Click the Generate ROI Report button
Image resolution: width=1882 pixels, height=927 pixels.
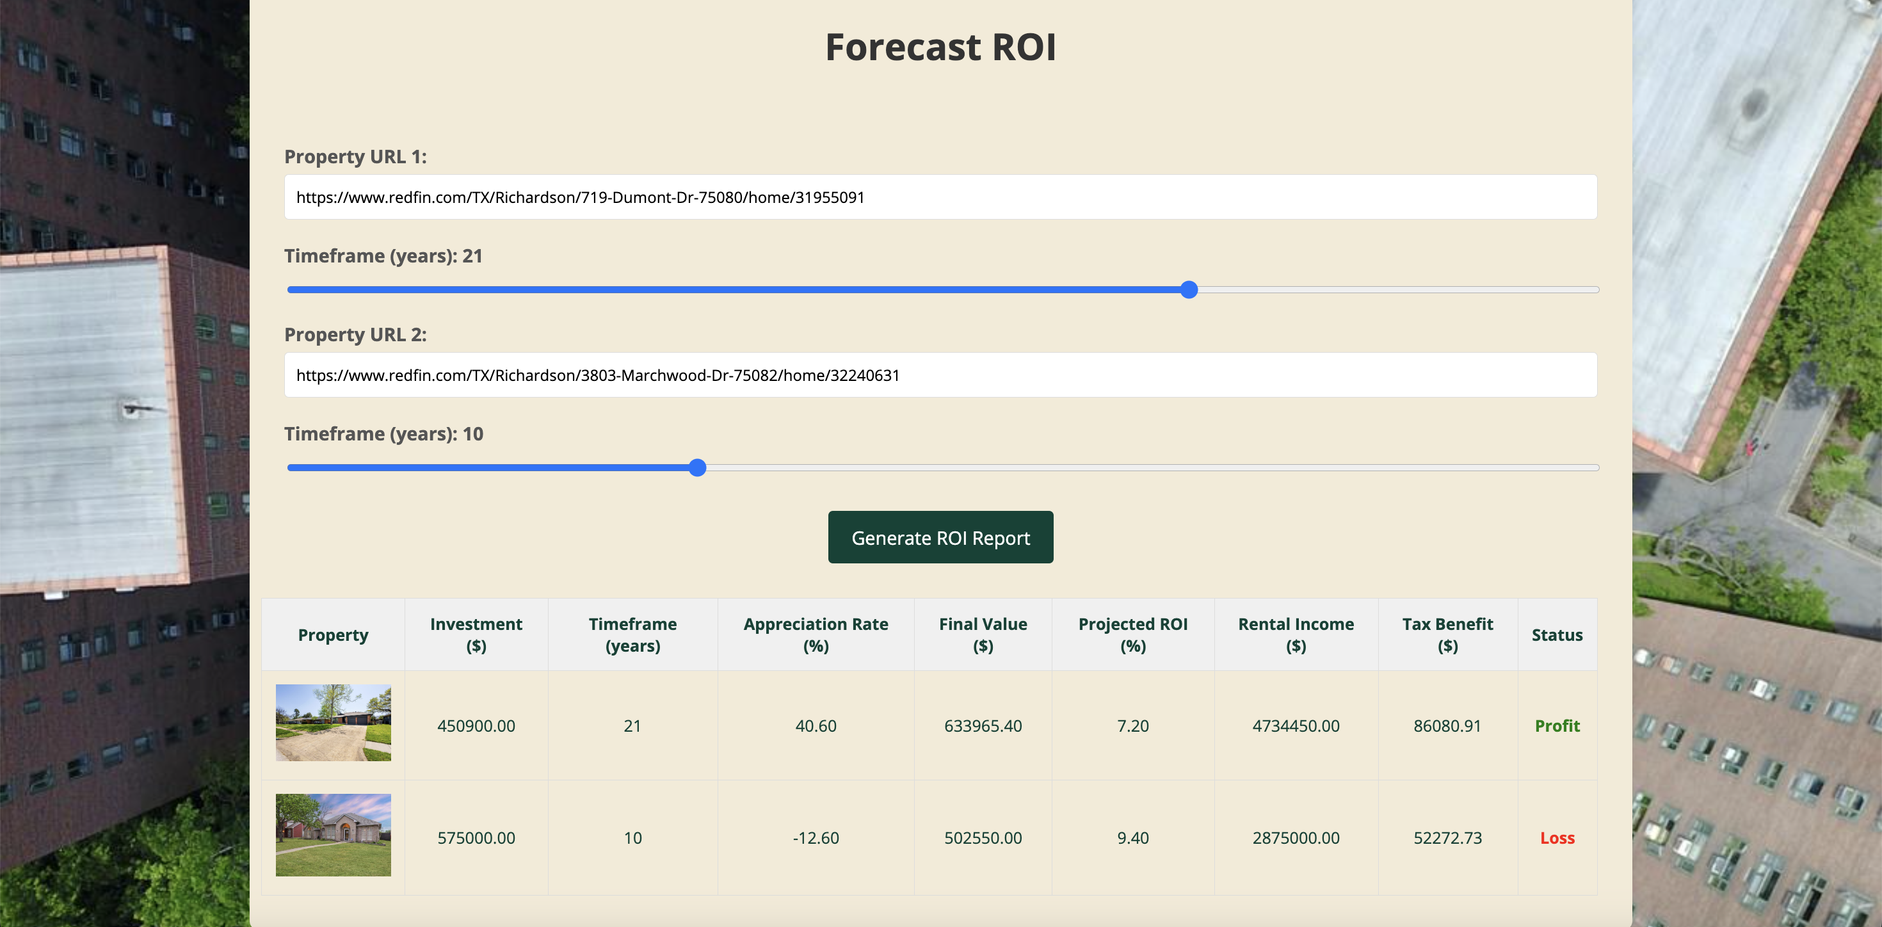[x=940, y=537]
